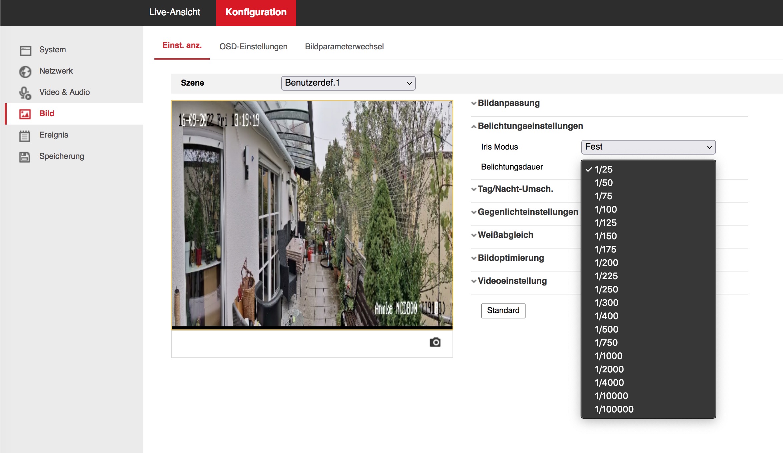Expand the Bildanpassung section

click(x=508, y=103)
